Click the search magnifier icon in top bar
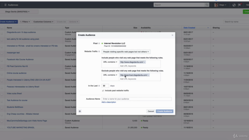 coord(207,5)
